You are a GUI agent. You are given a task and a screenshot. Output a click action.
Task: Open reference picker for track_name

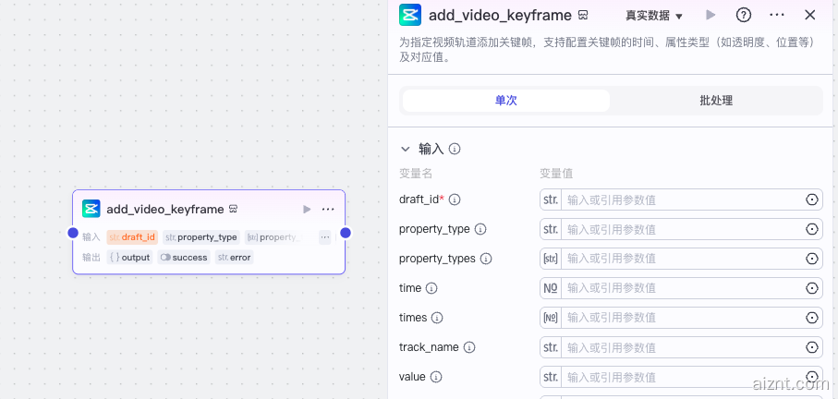[x=812, y=347]
